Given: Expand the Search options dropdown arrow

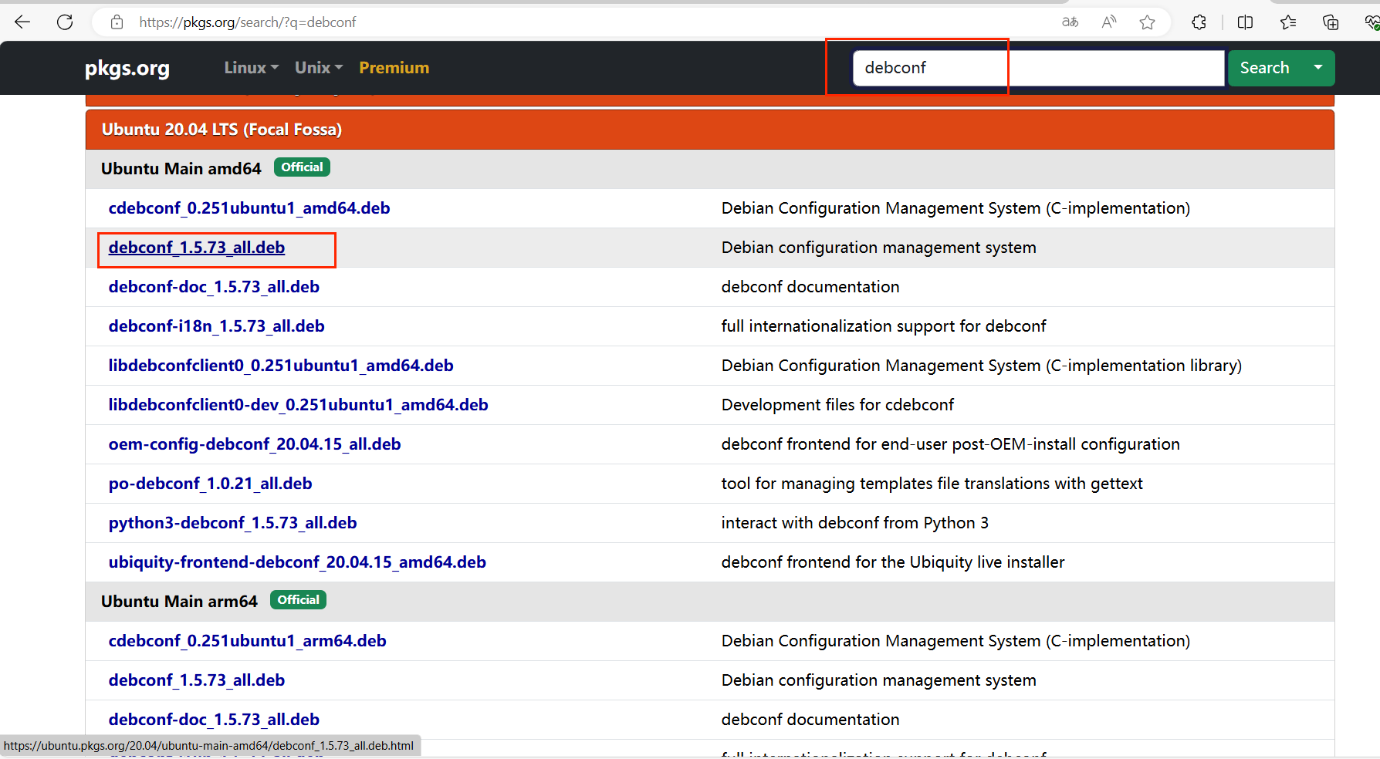Looking at the screenshot, I should click(x=1318, y=68).
